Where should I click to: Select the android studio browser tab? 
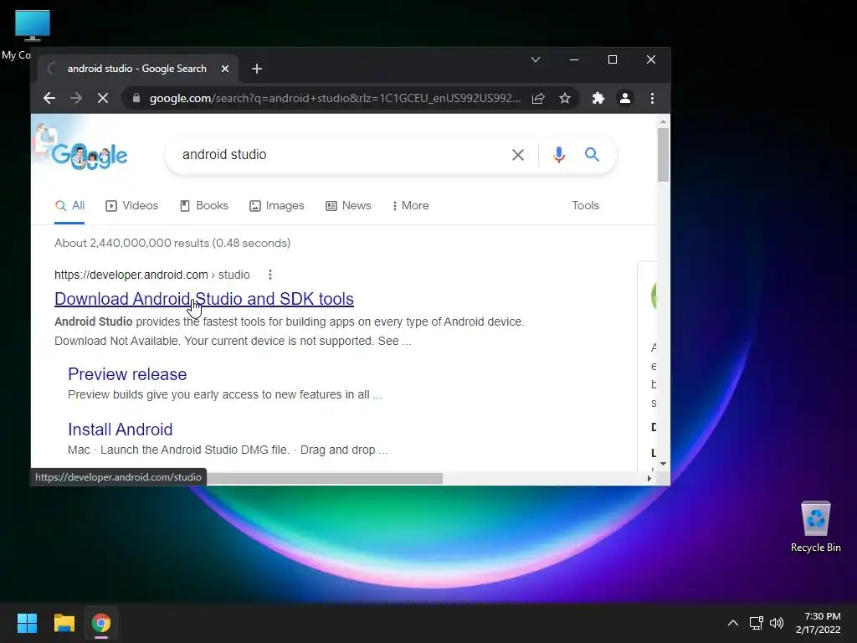click(136, 69)
